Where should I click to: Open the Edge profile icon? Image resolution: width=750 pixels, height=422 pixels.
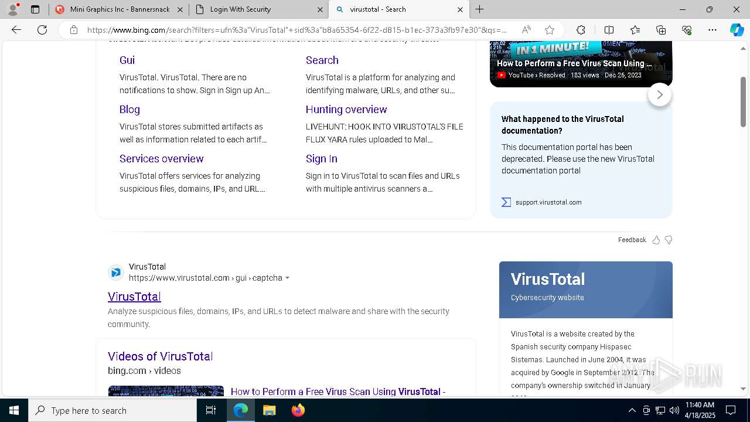[13, 9]
